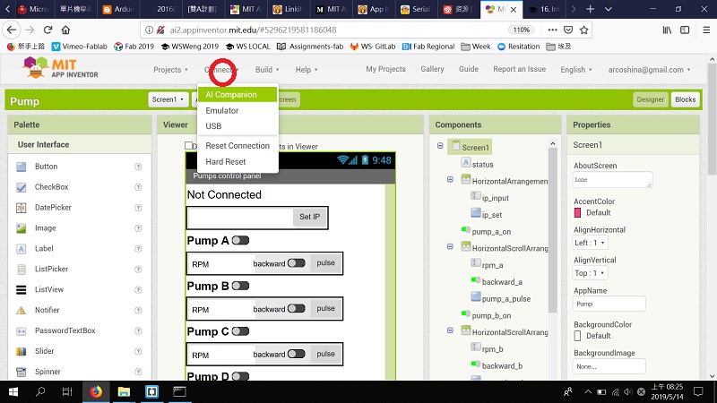717x403 pixels.
Task: Open AlignHorizontal Left : 1 dropdown
Action: click(590, 243)
